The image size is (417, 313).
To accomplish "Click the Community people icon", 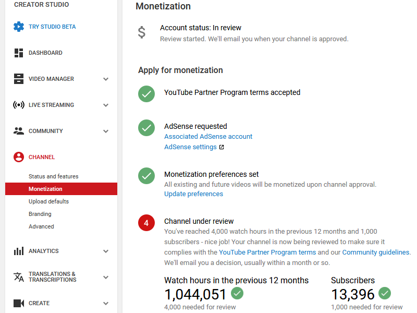I will pyautogui.click(x=19, y=131).
